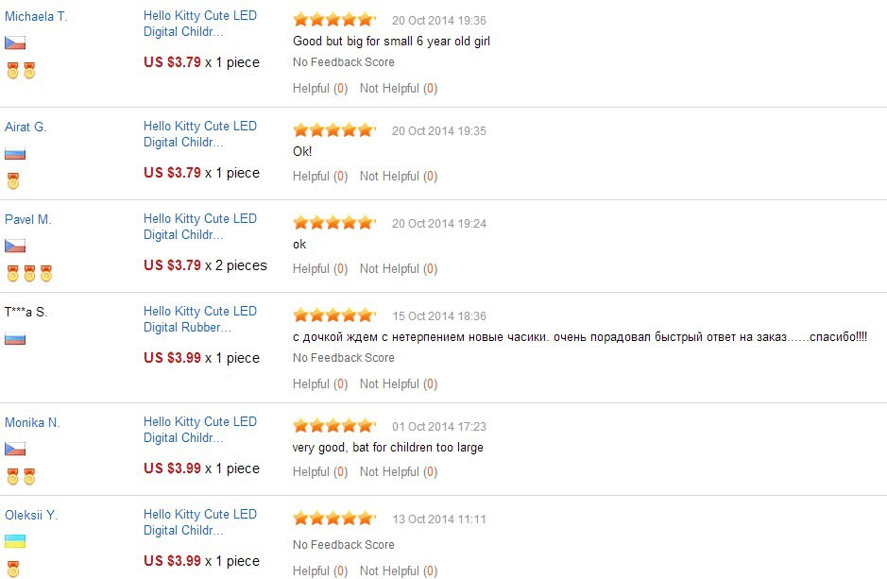Click the Russian flag under T***a S.
This screenshot has width=887, height=579.
[15, 339]
